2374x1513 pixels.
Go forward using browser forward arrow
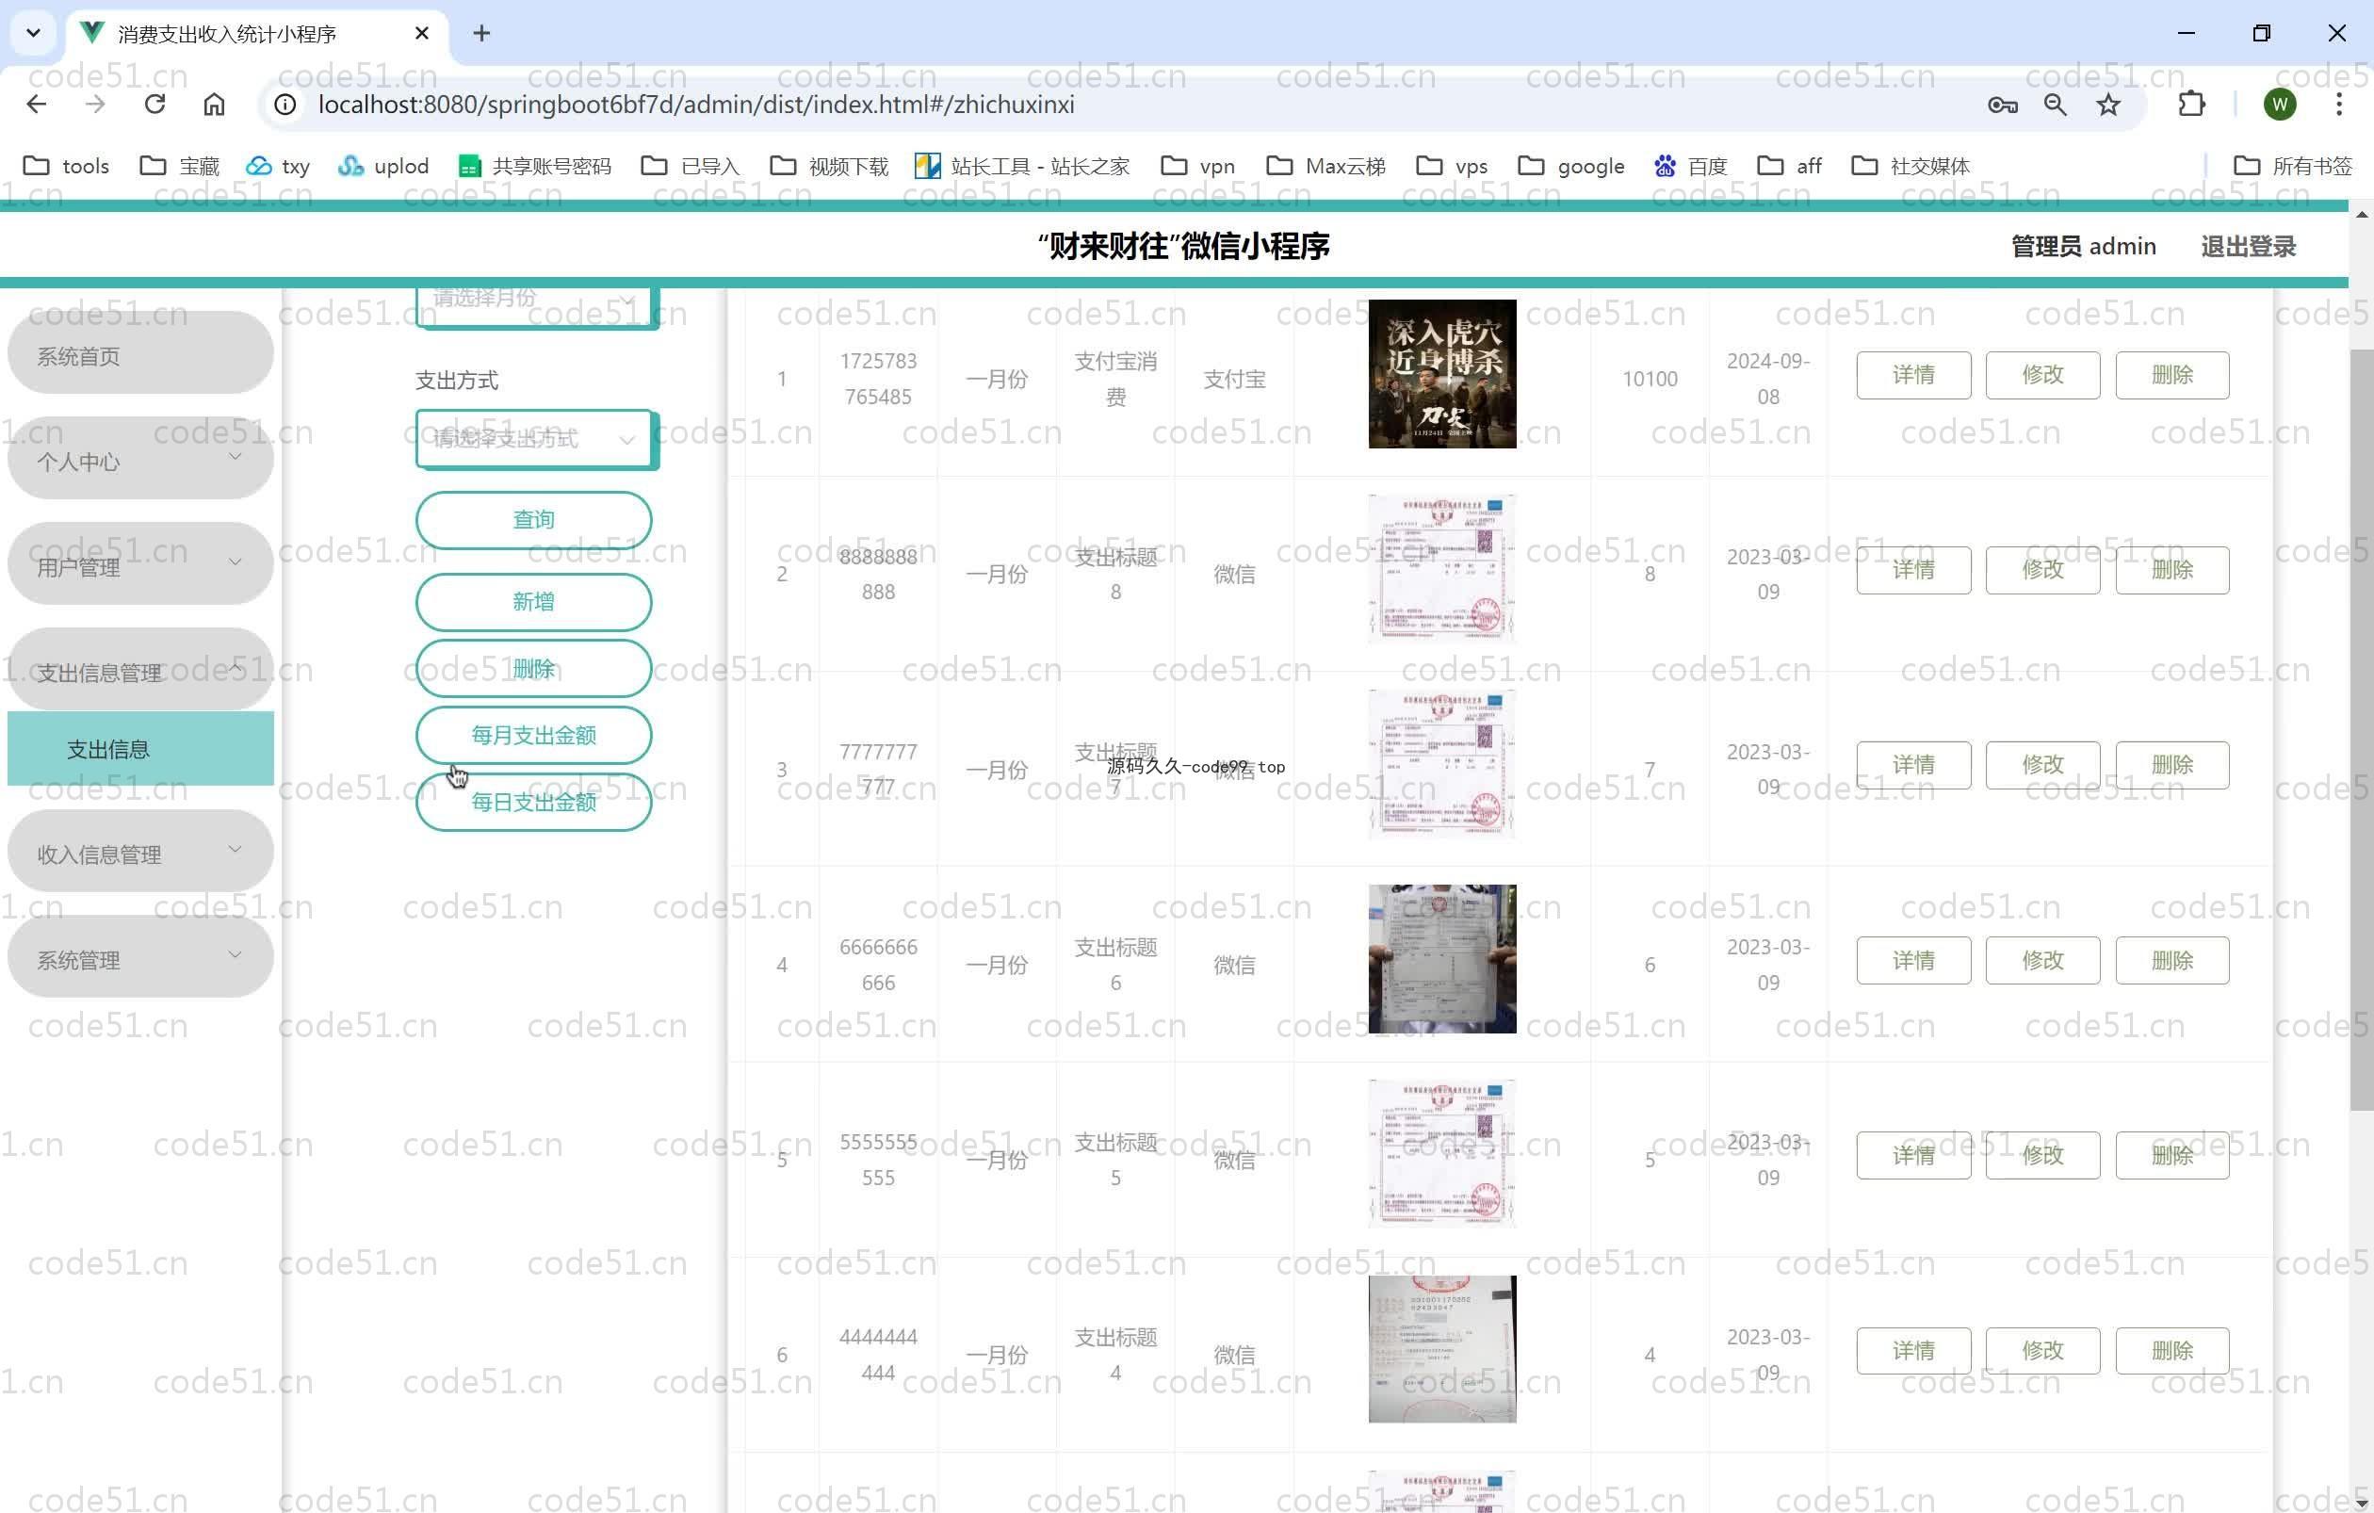[x=96, y=105]
